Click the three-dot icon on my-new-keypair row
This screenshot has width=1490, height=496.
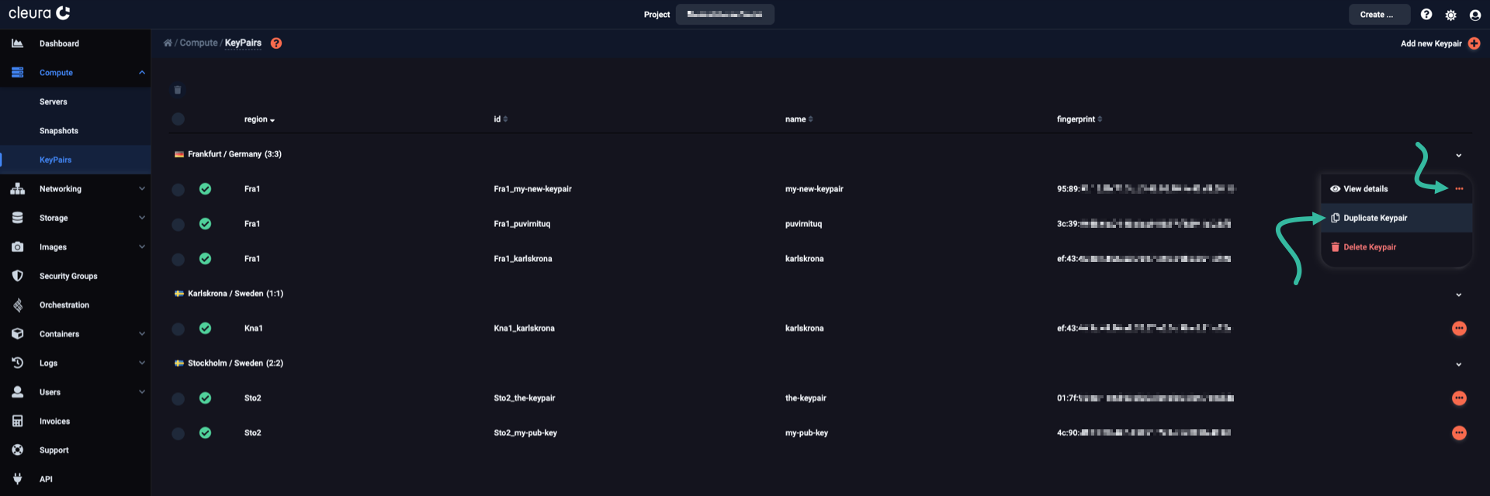[x=1459, y=189]
